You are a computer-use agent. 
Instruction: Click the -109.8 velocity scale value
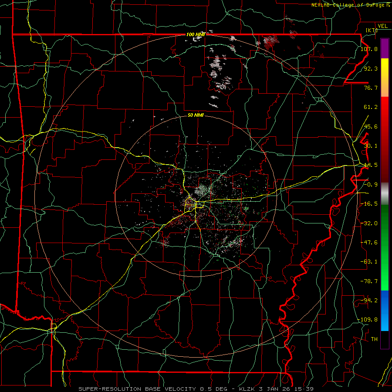pos(368,320)
